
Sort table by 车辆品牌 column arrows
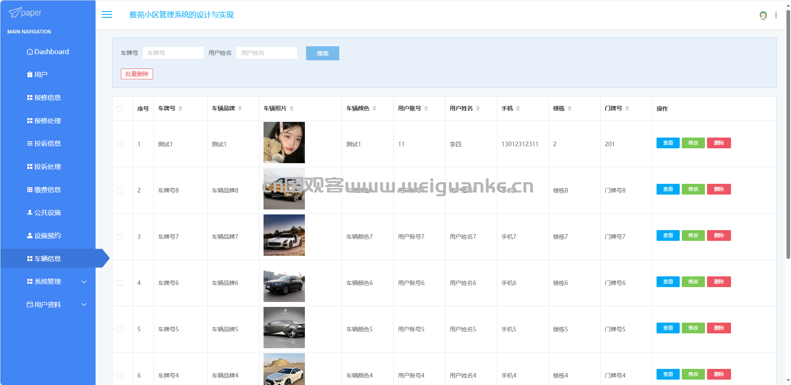tap(240, 108)
